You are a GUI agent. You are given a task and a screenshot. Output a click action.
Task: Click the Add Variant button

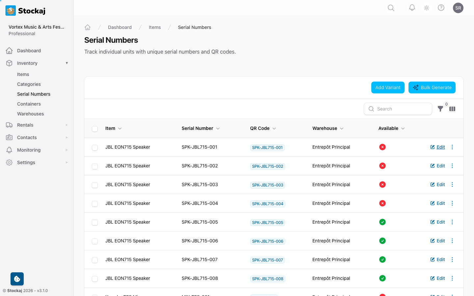(388, 87)
